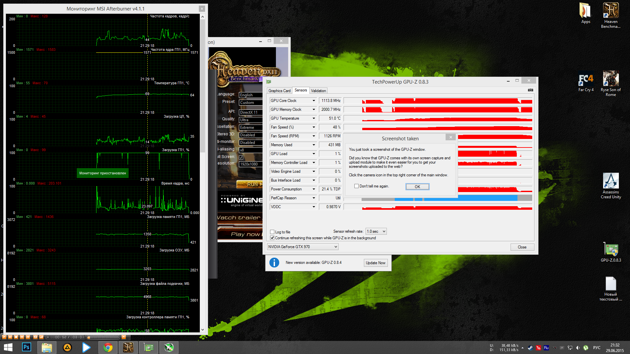Click GPU-Z camera screenshot icon
The width and height of the screenshot is (630, 354).
coord(530,90)
